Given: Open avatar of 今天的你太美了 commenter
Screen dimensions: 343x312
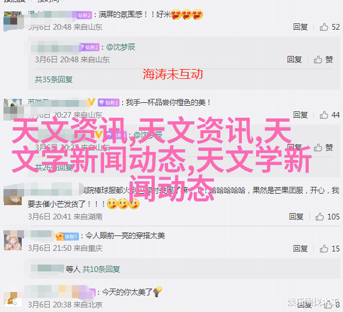Looking at the screenshot, I should 13,299.
